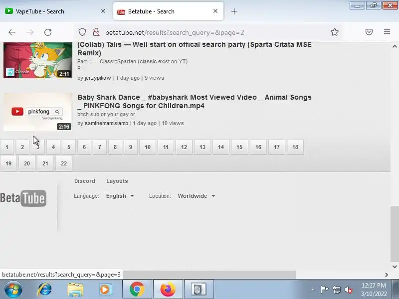Show hidden system tray icons
Viewport: 399px width, 299px height.
point(313,290)
